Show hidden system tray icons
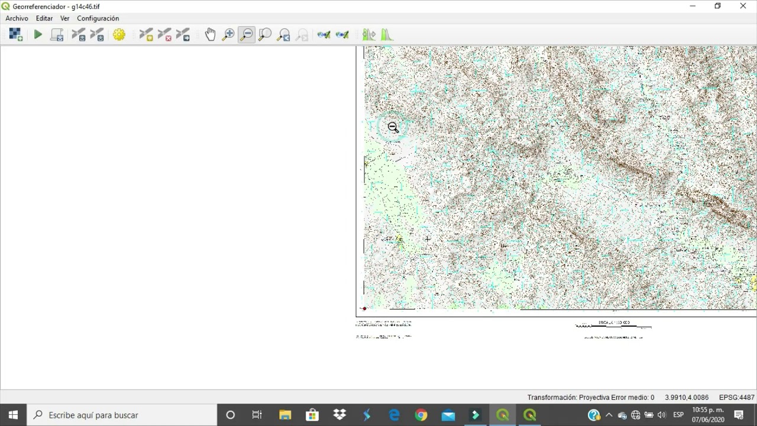The width and height of the screenshot is (757, 426). point(609,415)
